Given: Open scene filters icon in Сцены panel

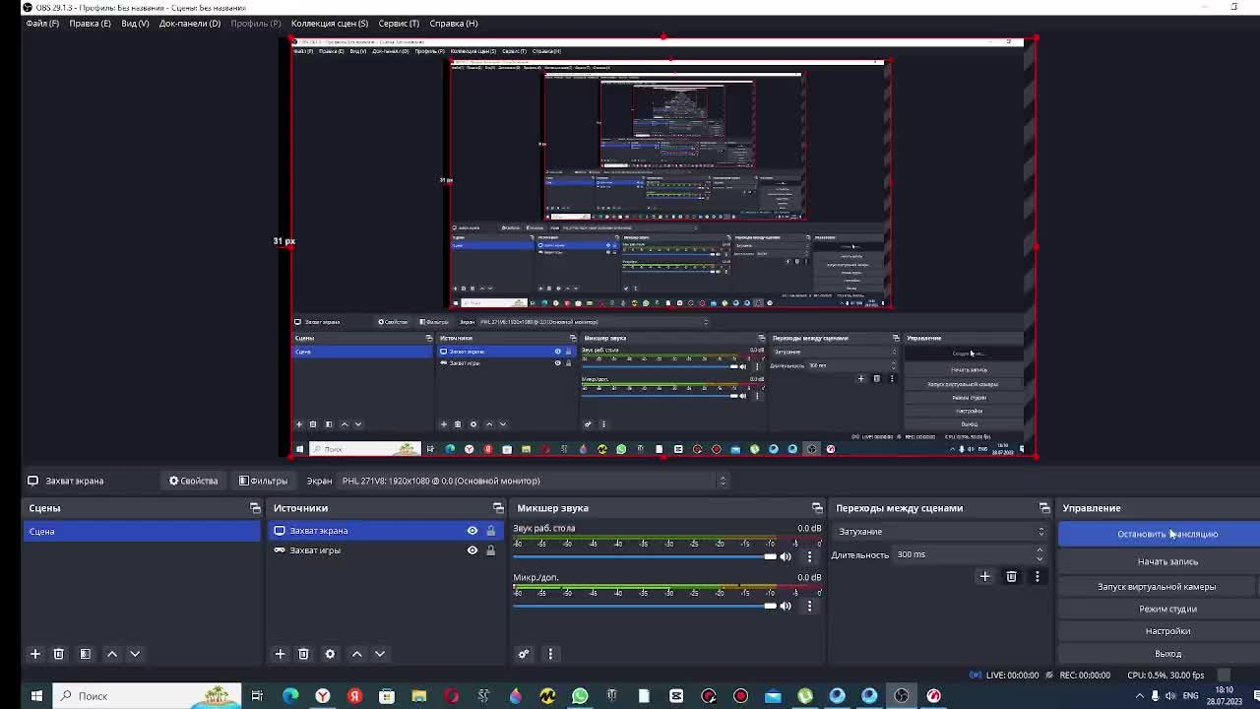Looking at the screenshot, I should click(86, 654).
